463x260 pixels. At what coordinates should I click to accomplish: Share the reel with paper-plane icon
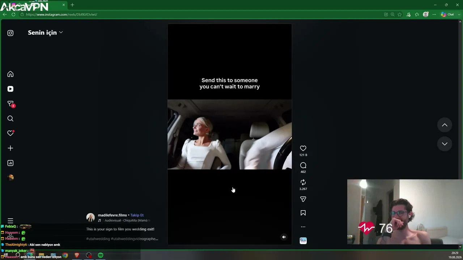303,199
